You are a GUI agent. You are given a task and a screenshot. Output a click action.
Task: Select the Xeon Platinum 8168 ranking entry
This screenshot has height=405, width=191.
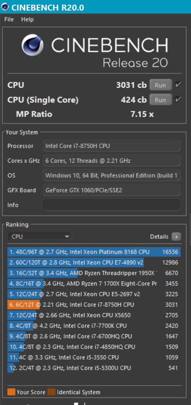pos(94,252)
